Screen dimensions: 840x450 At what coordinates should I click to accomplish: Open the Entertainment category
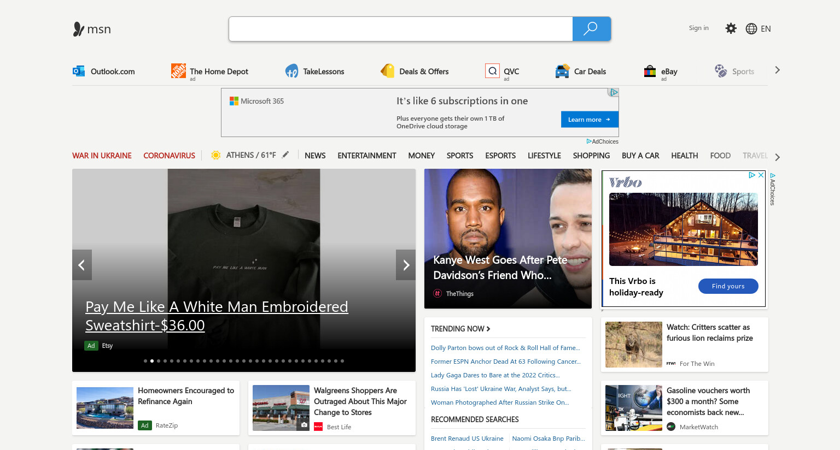pos(367,156)
